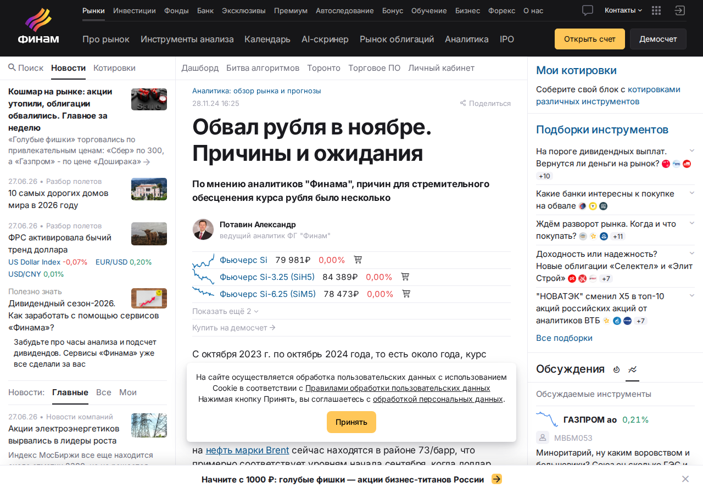Close the bottom promo banner
The image size is (703, 494).
[685, 479]
